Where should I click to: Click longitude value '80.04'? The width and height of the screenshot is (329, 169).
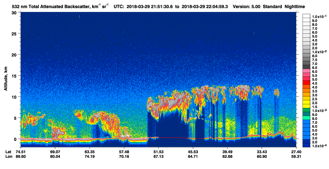55,156
